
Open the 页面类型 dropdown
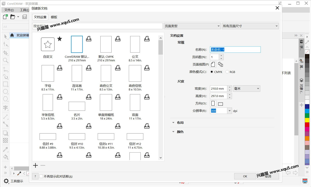point(192,26)
